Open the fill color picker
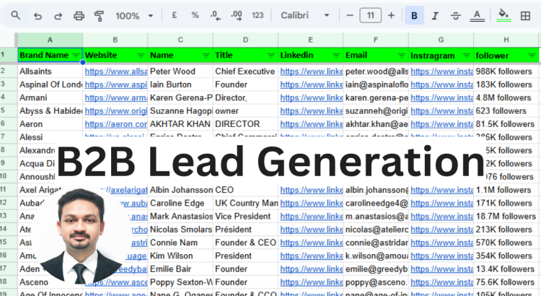 (504, 16)
